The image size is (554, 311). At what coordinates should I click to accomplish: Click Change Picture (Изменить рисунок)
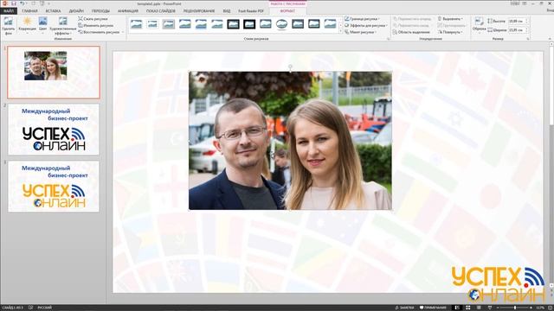(96, 25)
